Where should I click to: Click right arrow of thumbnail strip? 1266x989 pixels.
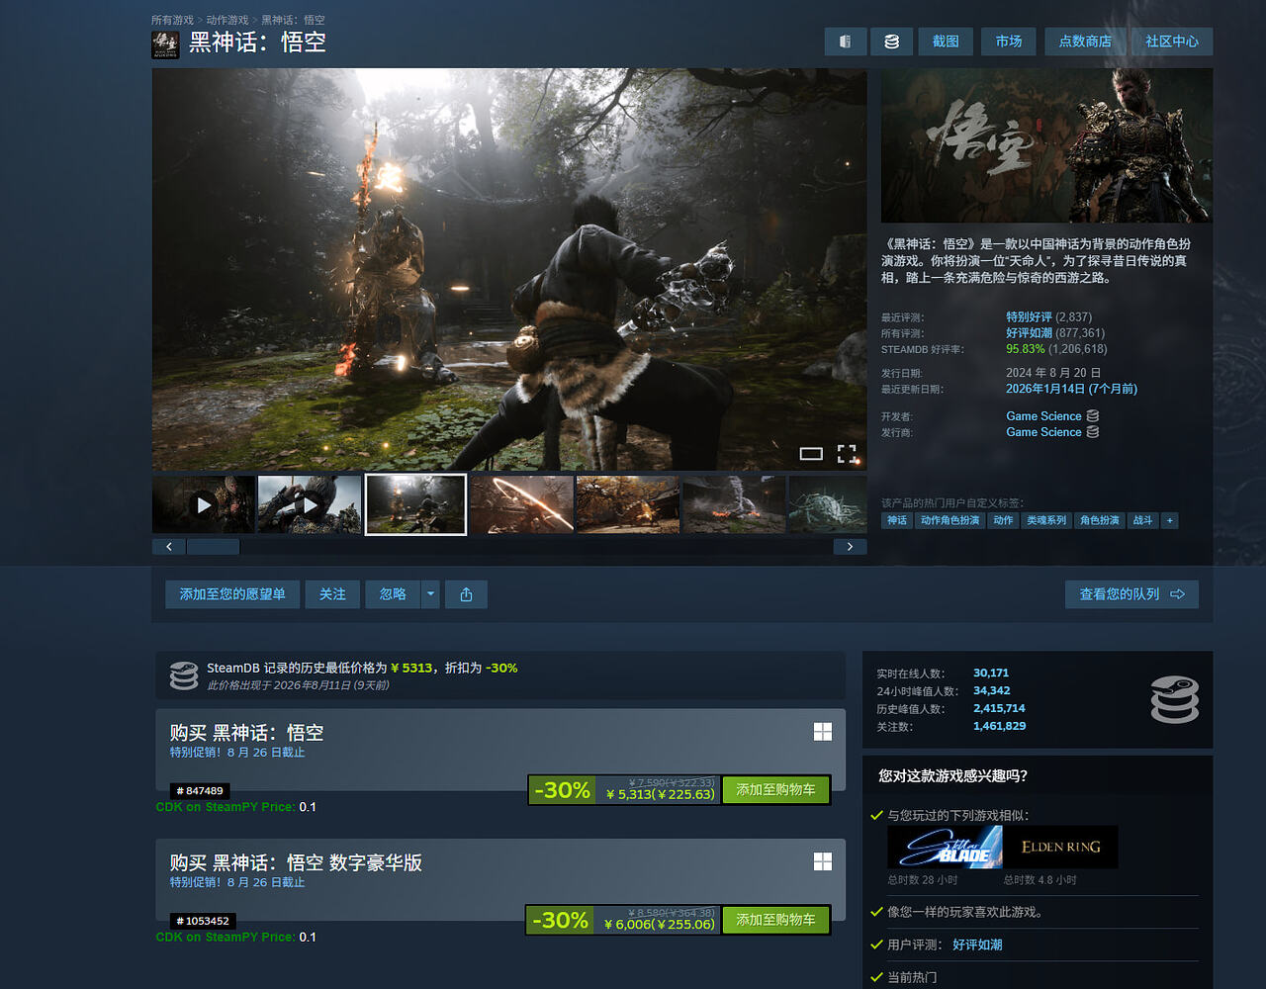(x=850, y=547)
